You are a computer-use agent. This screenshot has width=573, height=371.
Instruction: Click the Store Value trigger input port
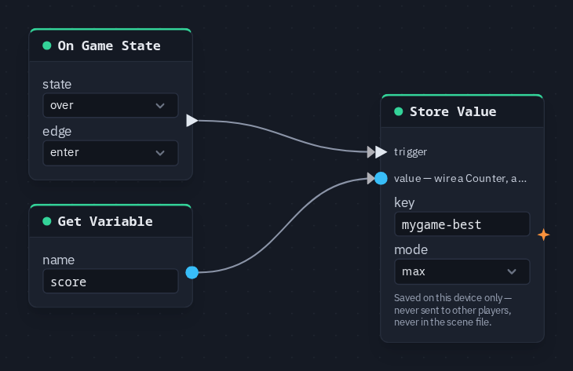381,152
